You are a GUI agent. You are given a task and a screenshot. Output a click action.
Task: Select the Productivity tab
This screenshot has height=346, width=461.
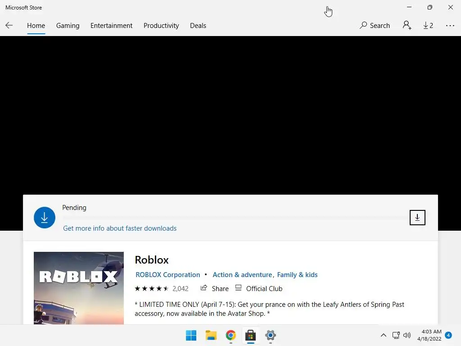pos(161,26)
